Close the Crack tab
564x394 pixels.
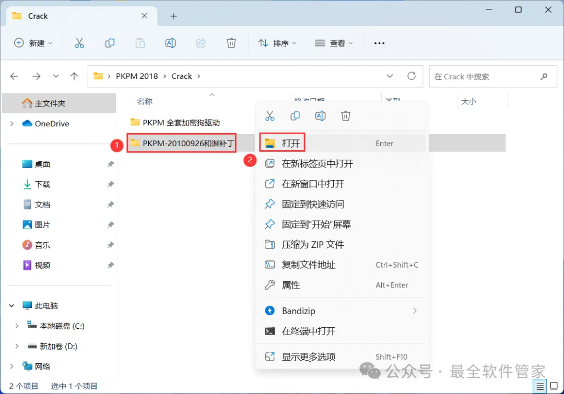[144, 16]
